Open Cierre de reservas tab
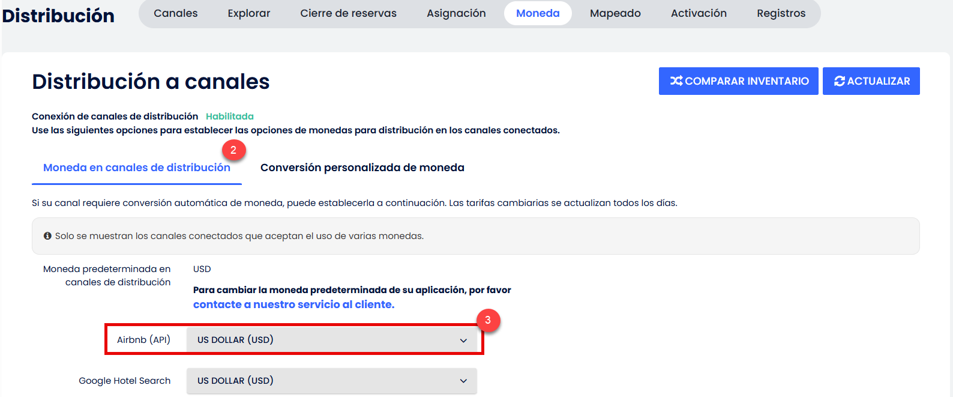The height and width of the screenshot is (397, 953). [349, 13]
